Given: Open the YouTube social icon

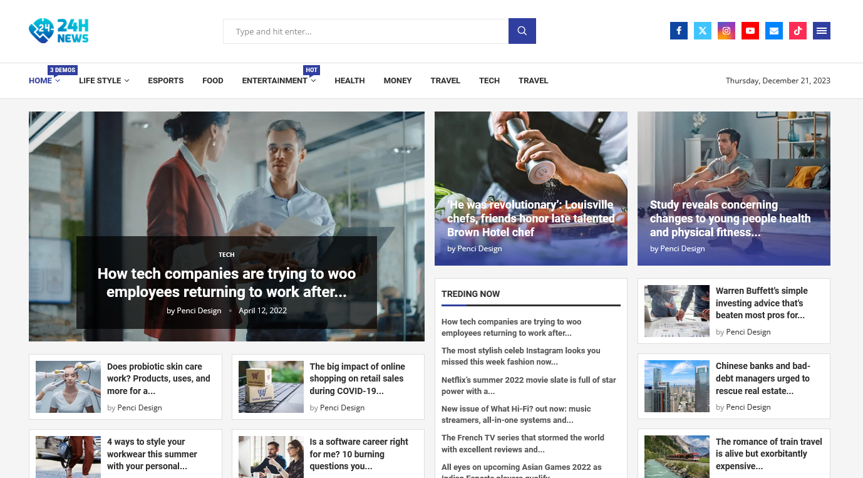Looking at the screenshot, I should (750, 31).
